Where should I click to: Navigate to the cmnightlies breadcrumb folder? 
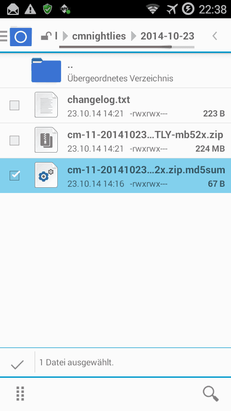[x=99, y=36]
